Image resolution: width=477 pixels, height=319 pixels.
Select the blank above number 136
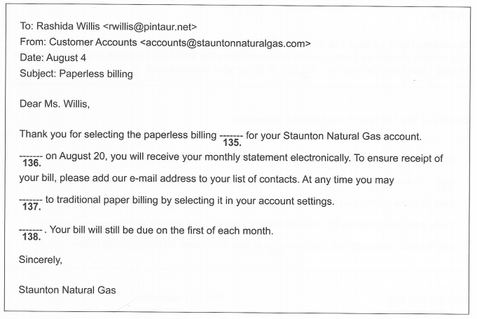pos(31,158)
